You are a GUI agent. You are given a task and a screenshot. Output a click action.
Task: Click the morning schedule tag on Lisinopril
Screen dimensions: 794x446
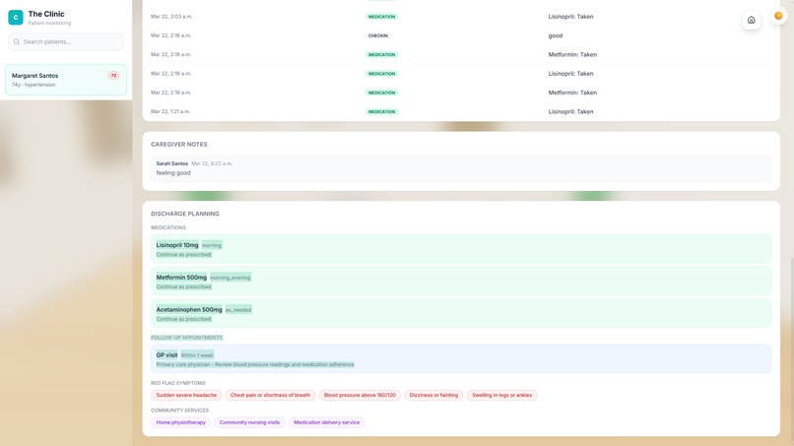[212, 245]
